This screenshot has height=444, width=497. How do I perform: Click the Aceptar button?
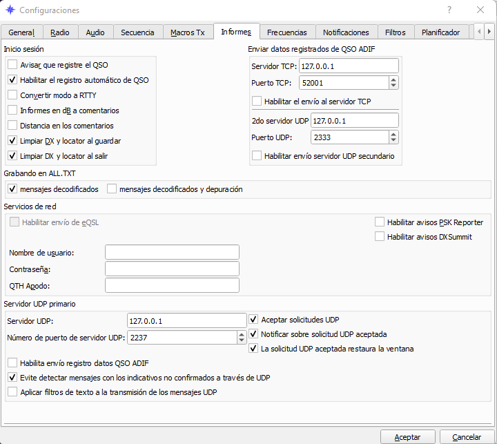coord(408,437)
